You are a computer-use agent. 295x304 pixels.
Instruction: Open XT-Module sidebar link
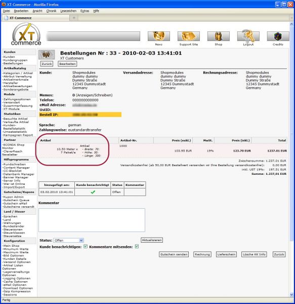click(11, 109)
